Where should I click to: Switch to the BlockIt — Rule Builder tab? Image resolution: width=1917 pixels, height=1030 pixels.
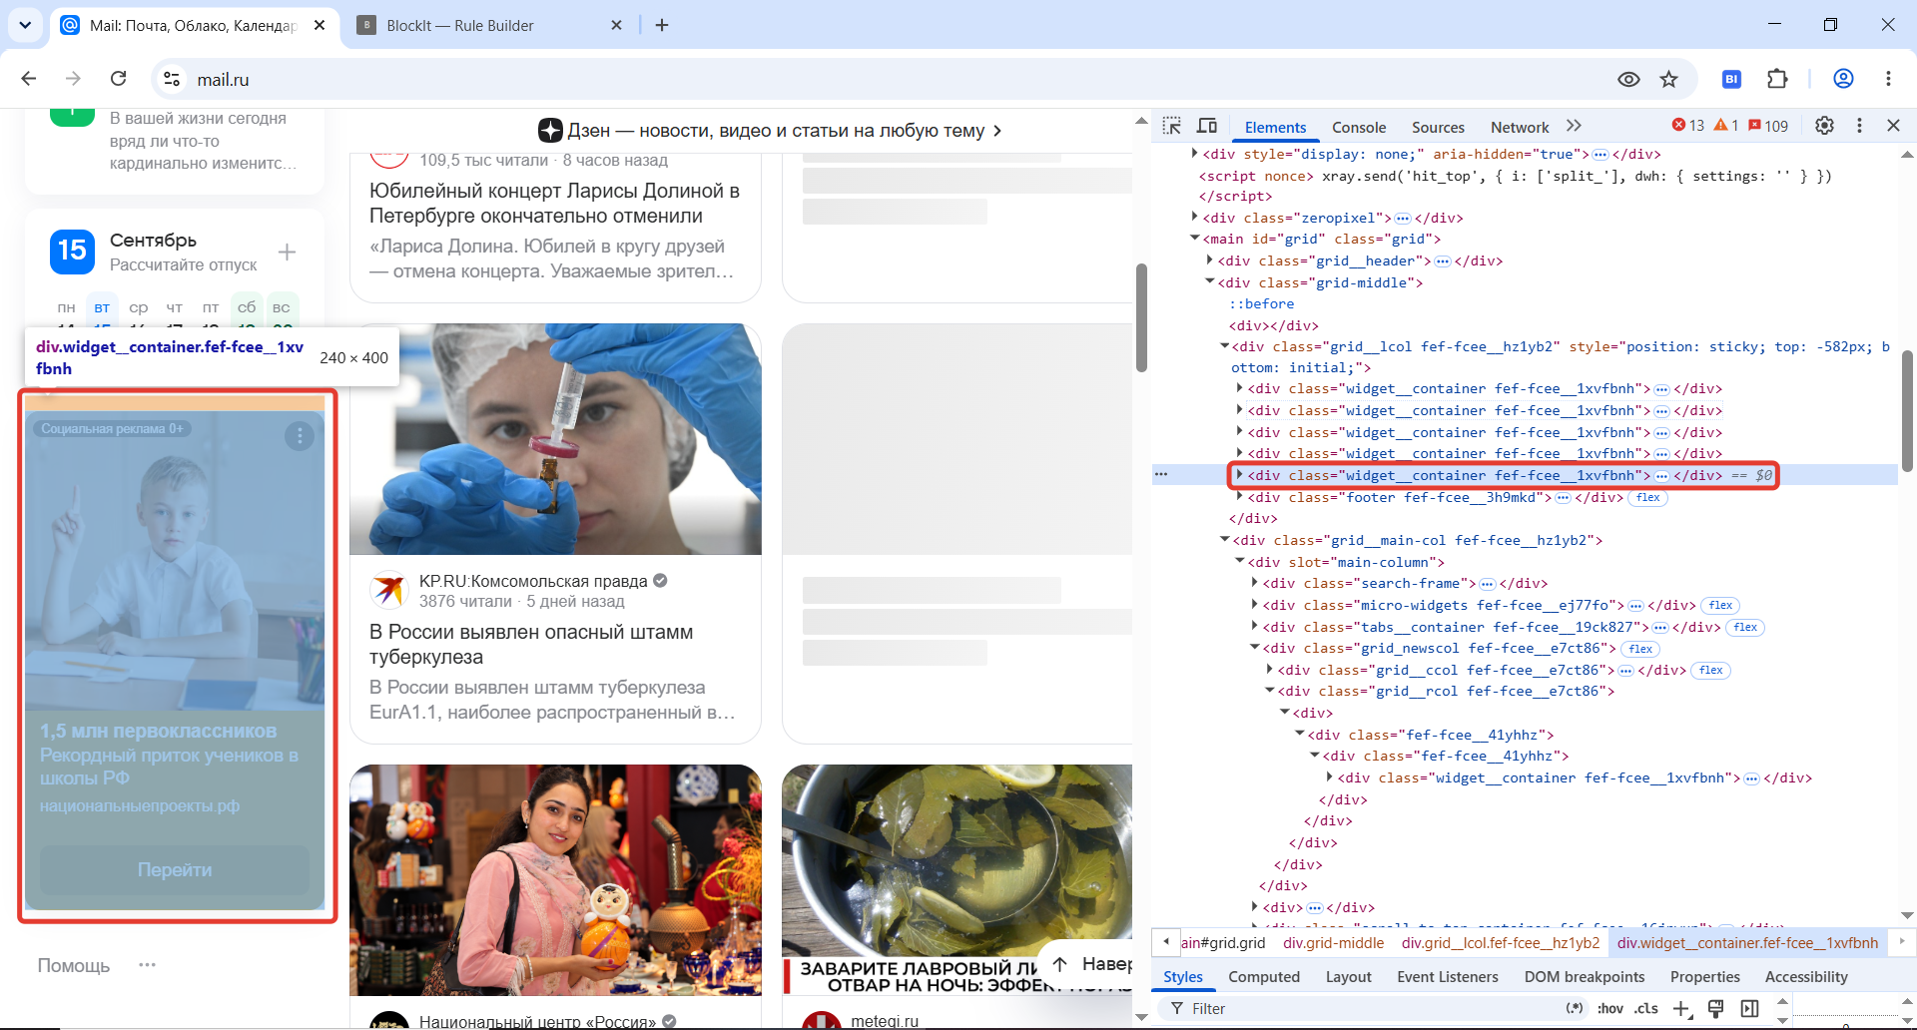489,25
